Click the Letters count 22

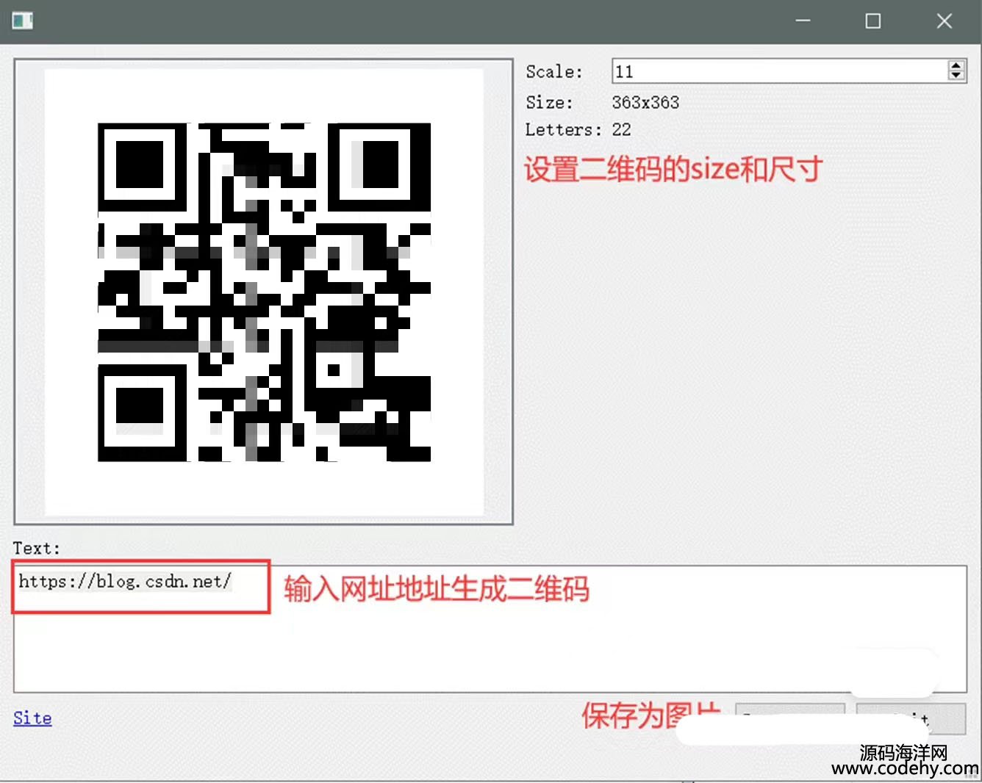point(621,129)
